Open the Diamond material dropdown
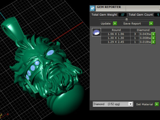Screen dimensions: 160x120 coord(130,104)
